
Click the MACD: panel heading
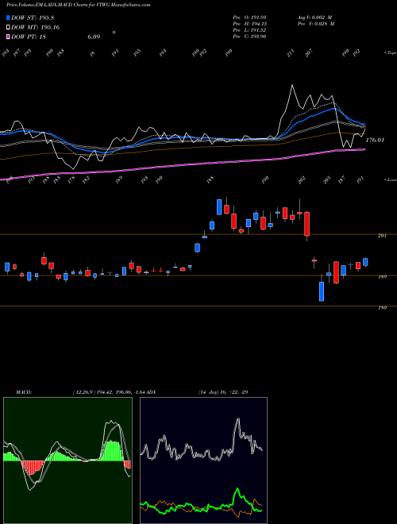click(x=24, y=392)
